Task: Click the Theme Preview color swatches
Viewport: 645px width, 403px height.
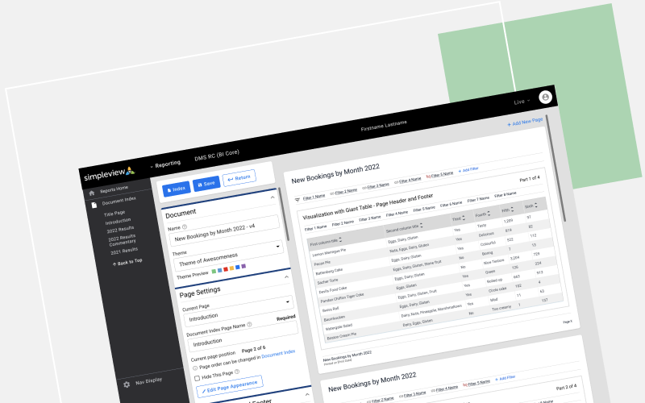Action: tap(229, 268)
